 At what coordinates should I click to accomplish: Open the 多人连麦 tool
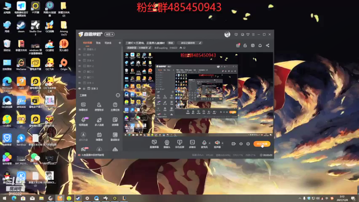[99, 122]
